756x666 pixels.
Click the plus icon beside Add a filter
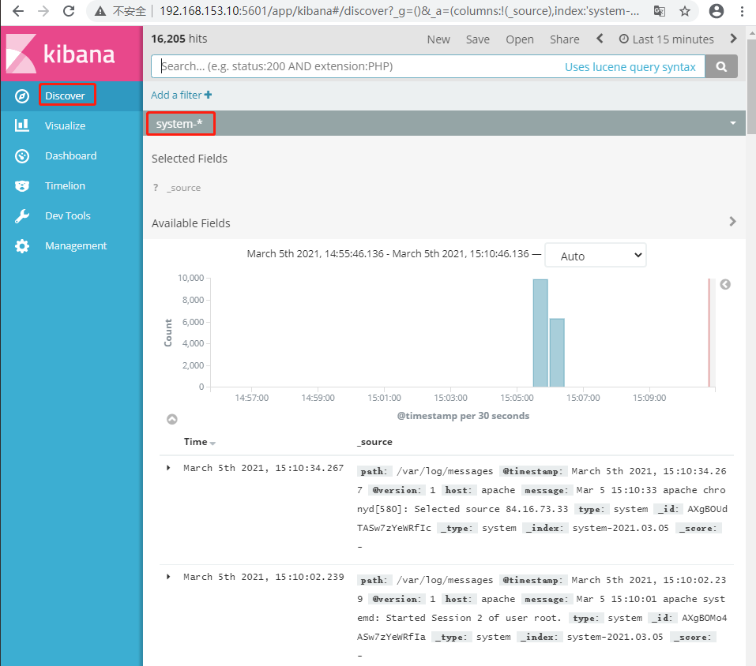point(208,95)
